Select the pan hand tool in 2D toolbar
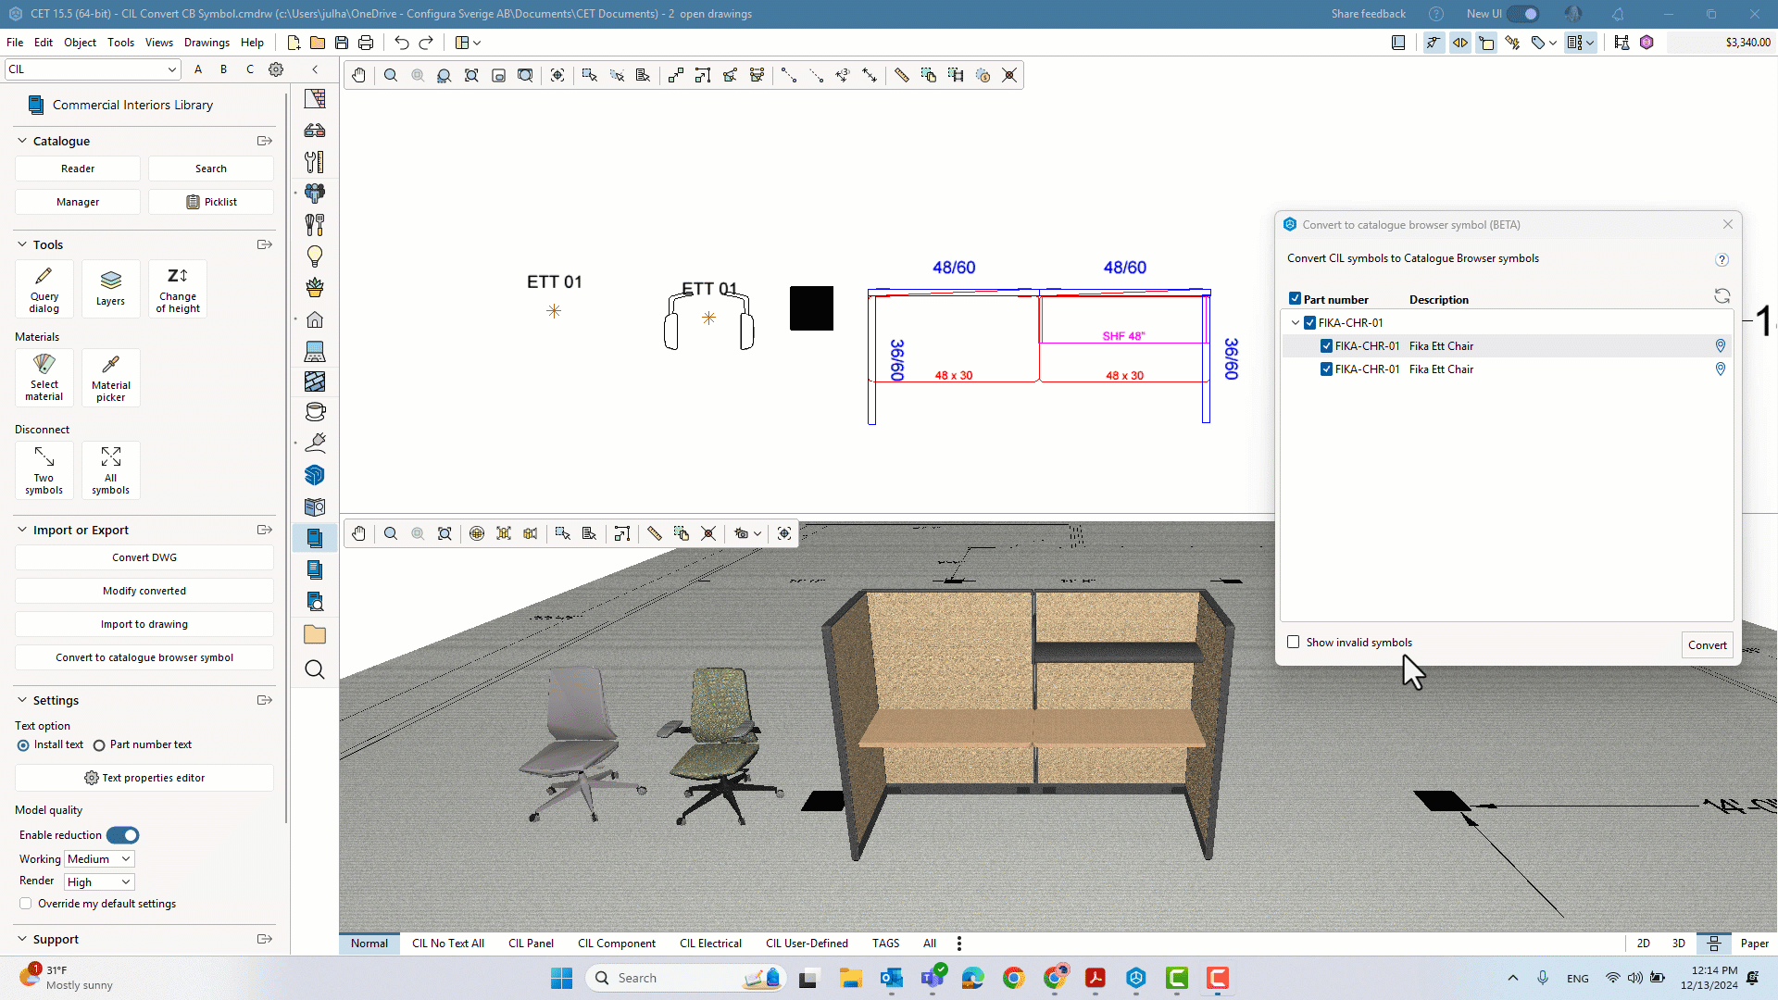The height and width of the screenshot is (1000, 1778). click(358, 75)
